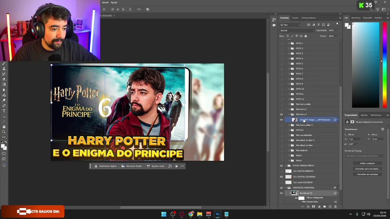Open the layer filter Tipo dropdown
Image resolution: width=390 pixels, height=219 pixels.
click(x=290, y=25)
